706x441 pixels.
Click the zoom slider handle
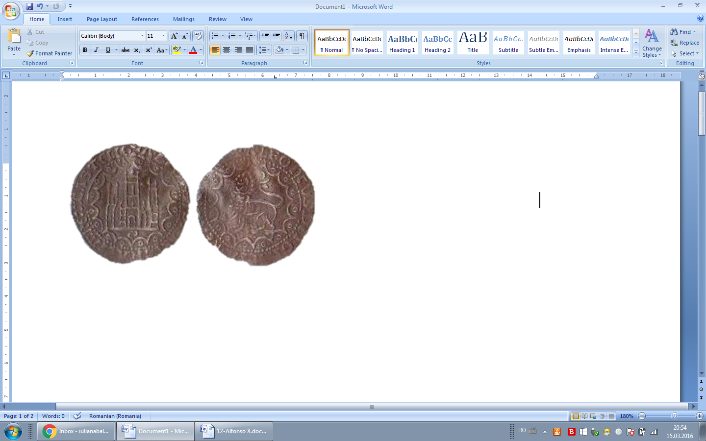click(x=675, y=416)
